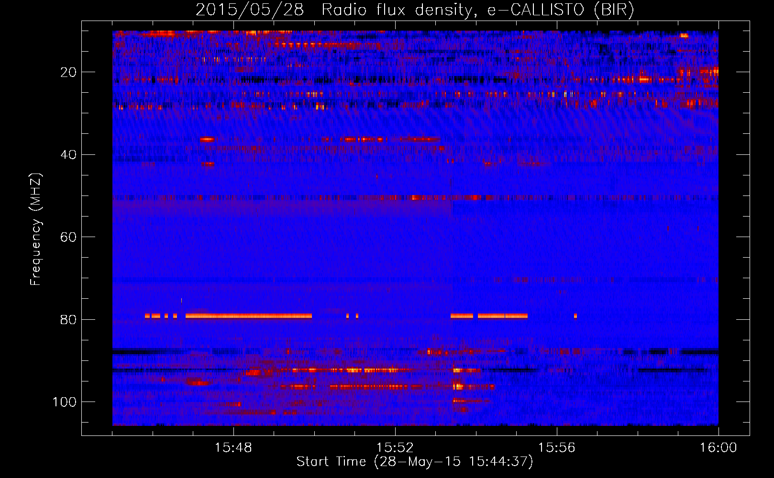Click the "100" frequency tick label

coord(65,402)
